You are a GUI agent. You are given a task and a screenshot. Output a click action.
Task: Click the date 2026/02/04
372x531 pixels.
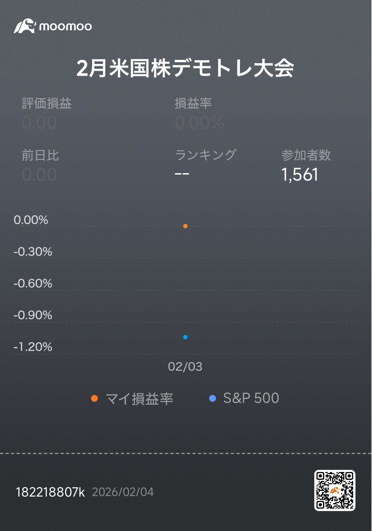click(x=123, y=492)
